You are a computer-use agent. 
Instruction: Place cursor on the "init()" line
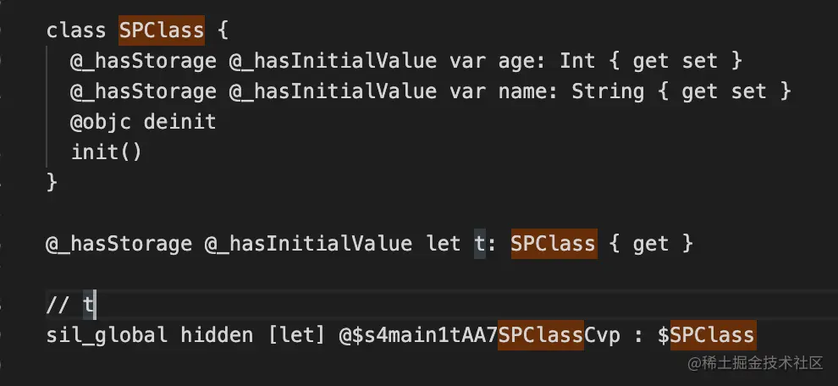[x=107, y=152]
